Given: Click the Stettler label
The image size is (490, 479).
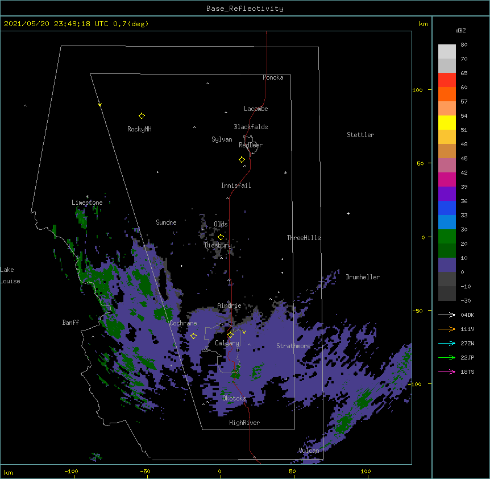Looking at the screenshot, I should pos(360,135).
